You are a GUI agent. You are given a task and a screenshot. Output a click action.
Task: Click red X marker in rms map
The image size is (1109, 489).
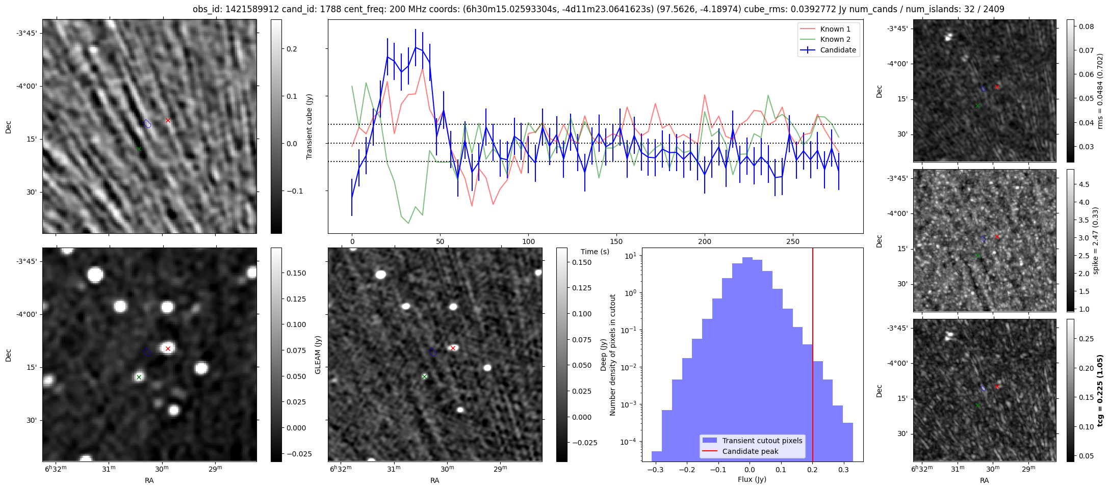[997, 87]
